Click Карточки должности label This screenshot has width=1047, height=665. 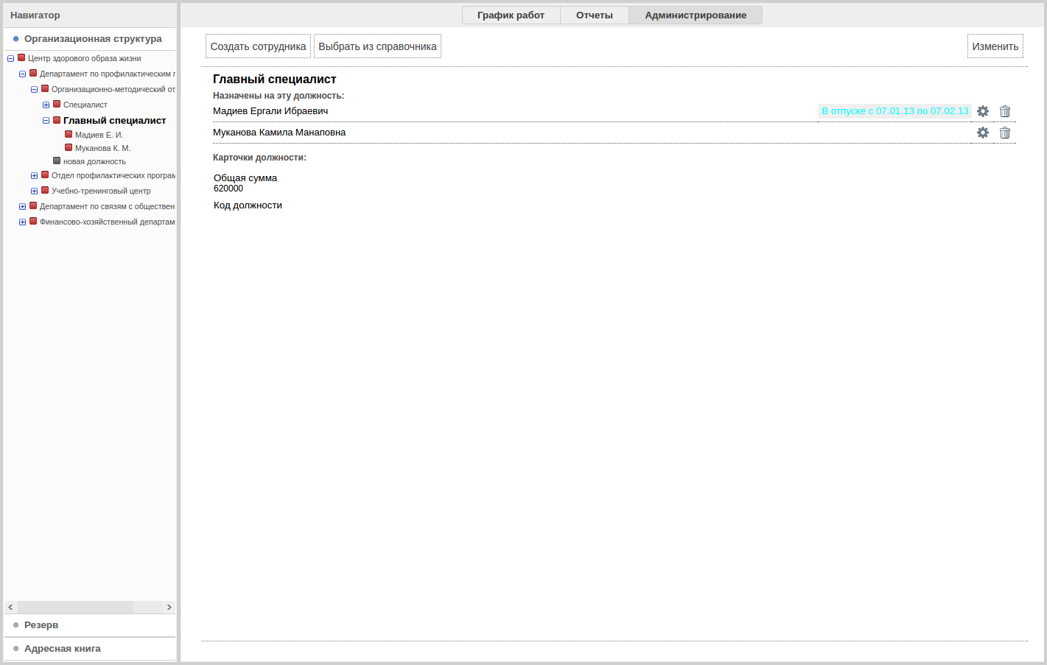pos(259,158)
